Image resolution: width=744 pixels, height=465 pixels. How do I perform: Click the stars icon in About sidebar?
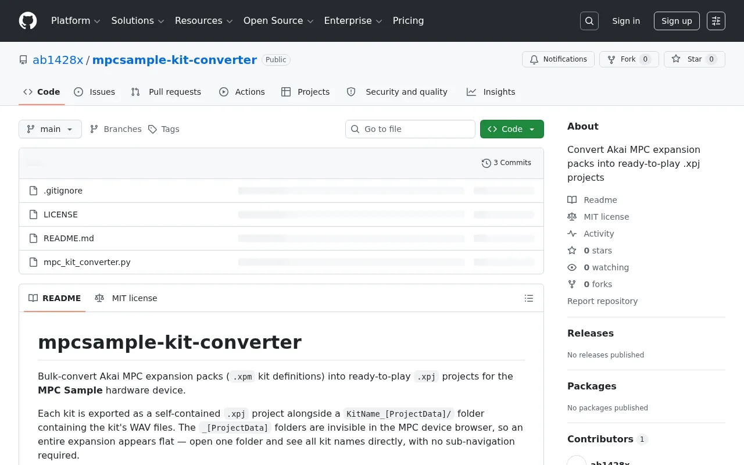pos(572,251)
